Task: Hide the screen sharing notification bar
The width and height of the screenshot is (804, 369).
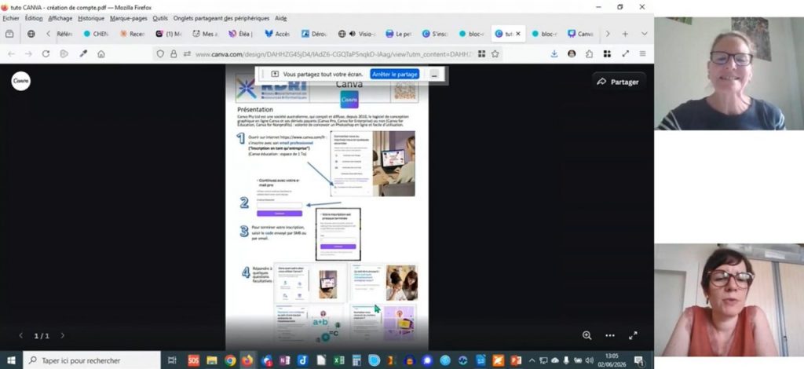Action: point(434,75)
